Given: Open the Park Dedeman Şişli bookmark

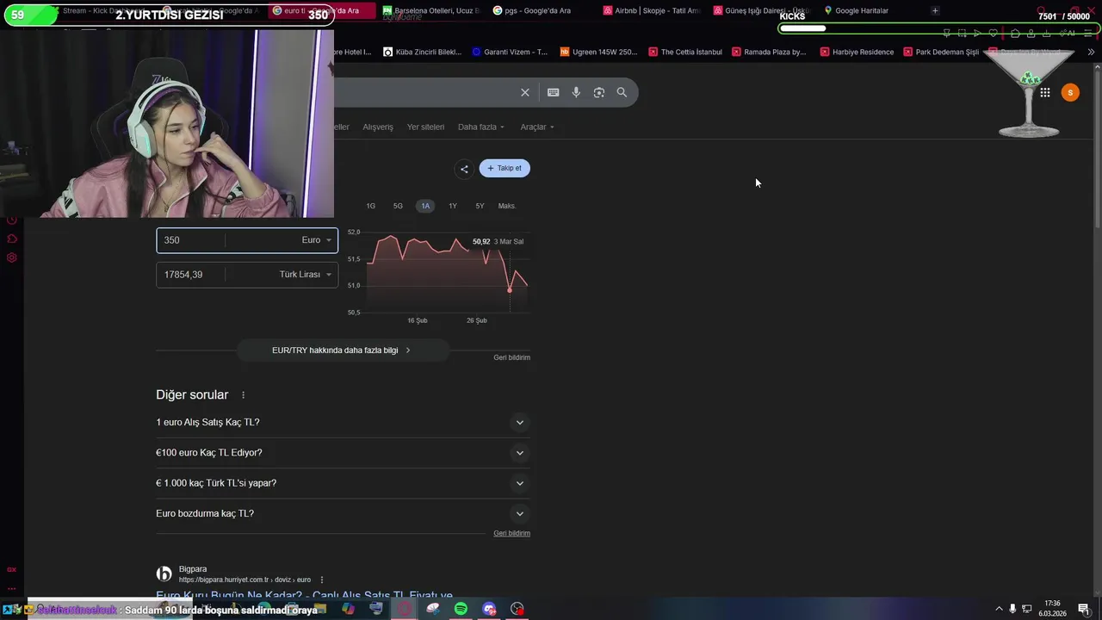Looking at the screenshot, I should coord(941,52).
